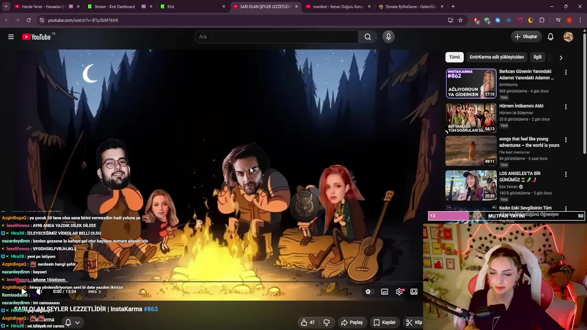
Task: Open the media control toolbar icon
Action: click(558, 20)
